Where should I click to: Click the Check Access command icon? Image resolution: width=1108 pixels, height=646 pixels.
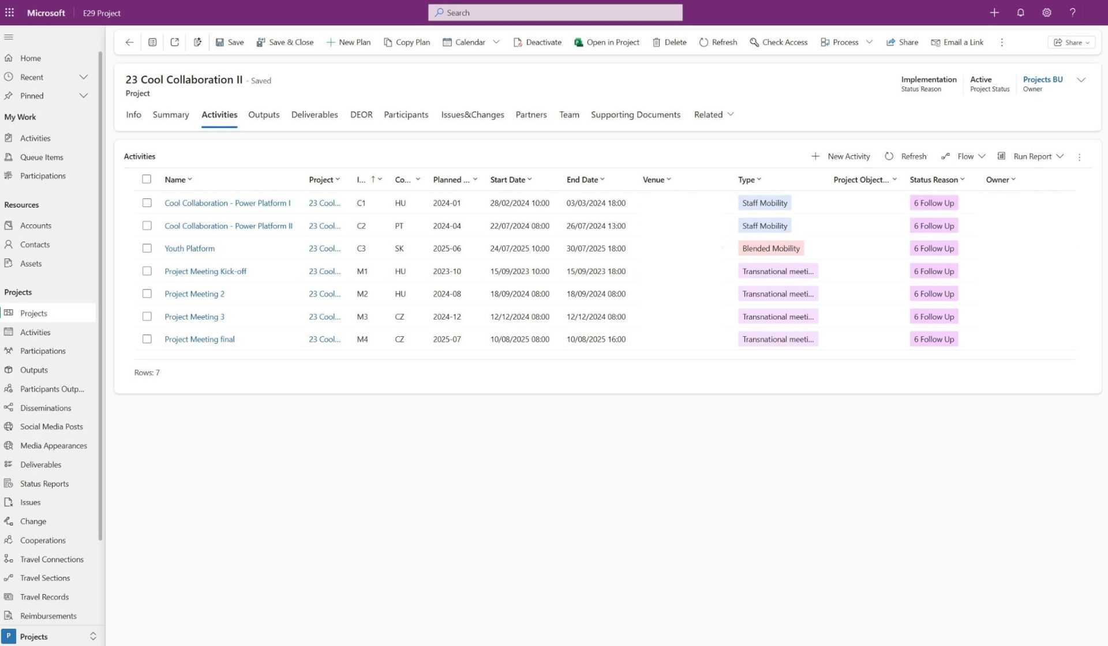pyautogui.click(x=754, y=42)
